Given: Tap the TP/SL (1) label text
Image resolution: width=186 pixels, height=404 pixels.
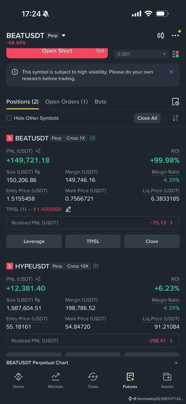Looking at the screenshot, I should [16, 209].
